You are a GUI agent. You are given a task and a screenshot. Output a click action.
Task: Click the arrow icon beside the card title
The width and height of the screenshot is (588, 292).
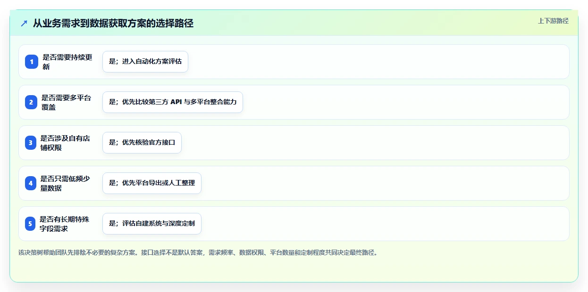(24, 24)
